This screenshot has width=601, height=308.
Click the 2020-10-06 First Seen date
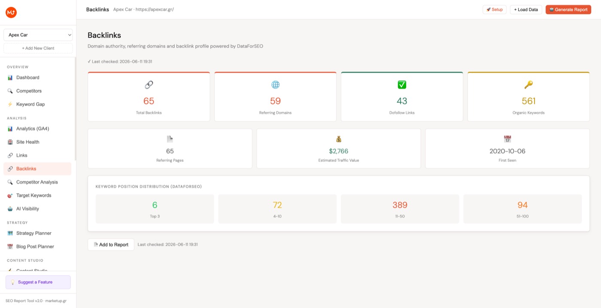click(x=507, y=151)
